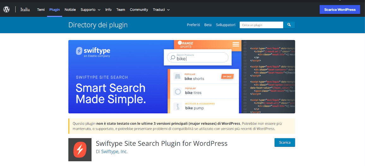Click the bike search box in banner
The width and height of the screenshot is (365, 166).
tap(198, 57)
